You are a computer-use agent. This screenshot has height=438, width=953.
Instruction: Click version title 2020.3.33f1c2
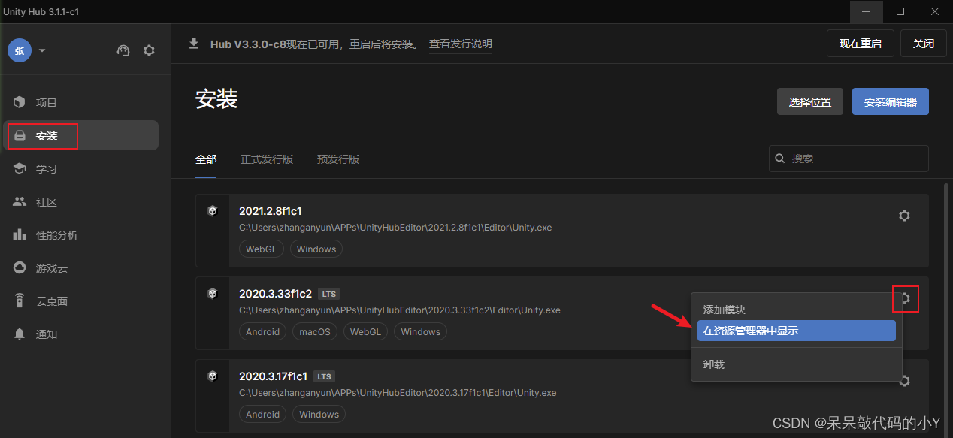click(x=275, y=294)
